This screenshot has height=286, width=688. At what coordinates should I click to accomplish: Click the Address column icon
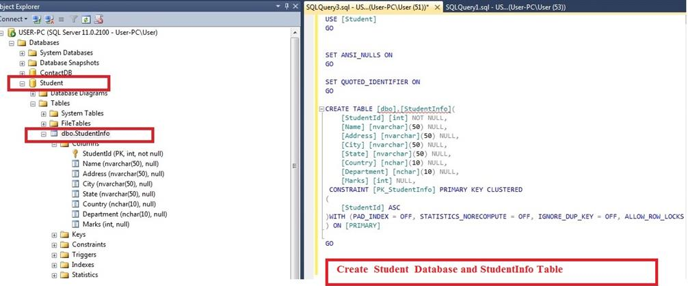[75, 174]
